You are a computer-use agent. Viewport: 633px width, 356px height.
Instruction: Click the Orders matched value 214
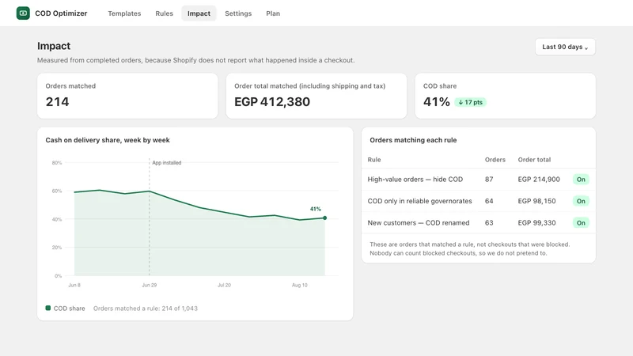click(57, 102)
